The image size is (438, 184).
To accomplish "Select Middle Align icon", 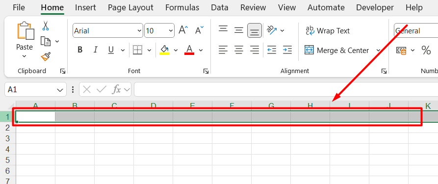I will [238, 30].
